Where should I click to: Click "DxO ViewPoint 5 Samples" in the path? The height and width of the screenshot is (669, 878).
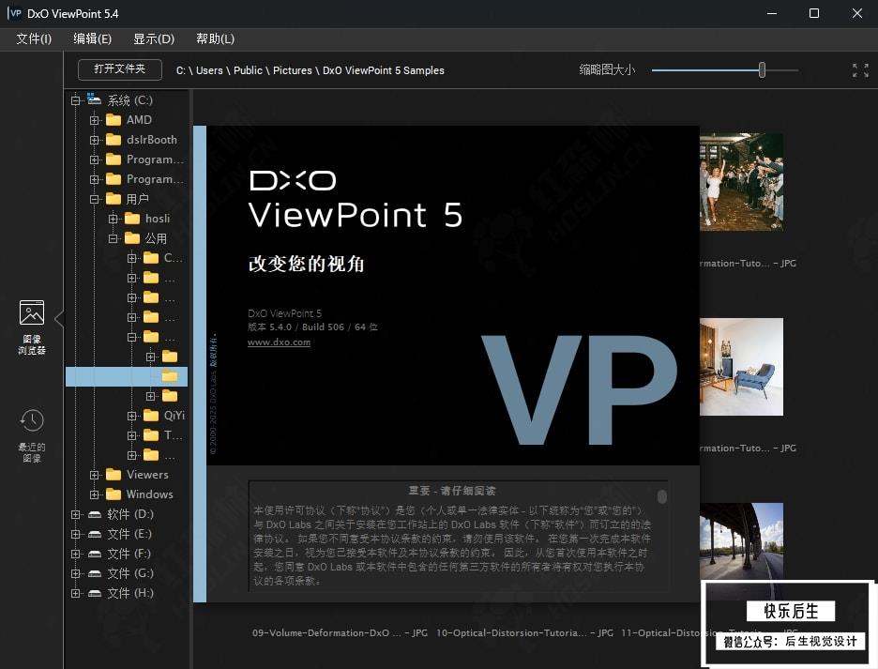click(384, 70)
